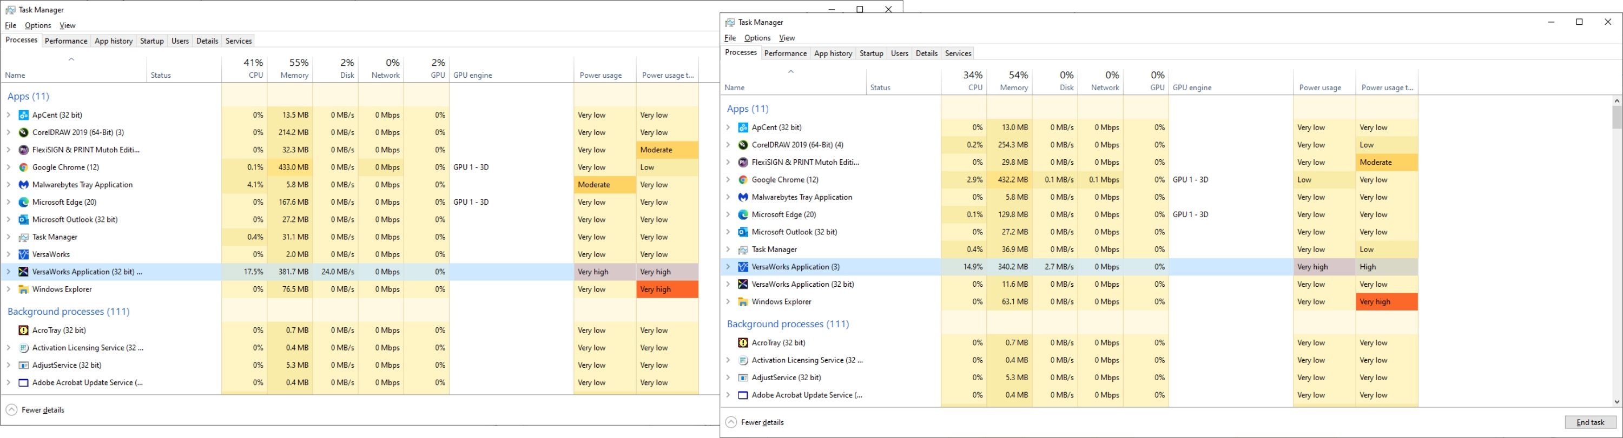1623x438 pixels.
Task: Click VersaWorks icon in left Task Manager
Action: 23,255
